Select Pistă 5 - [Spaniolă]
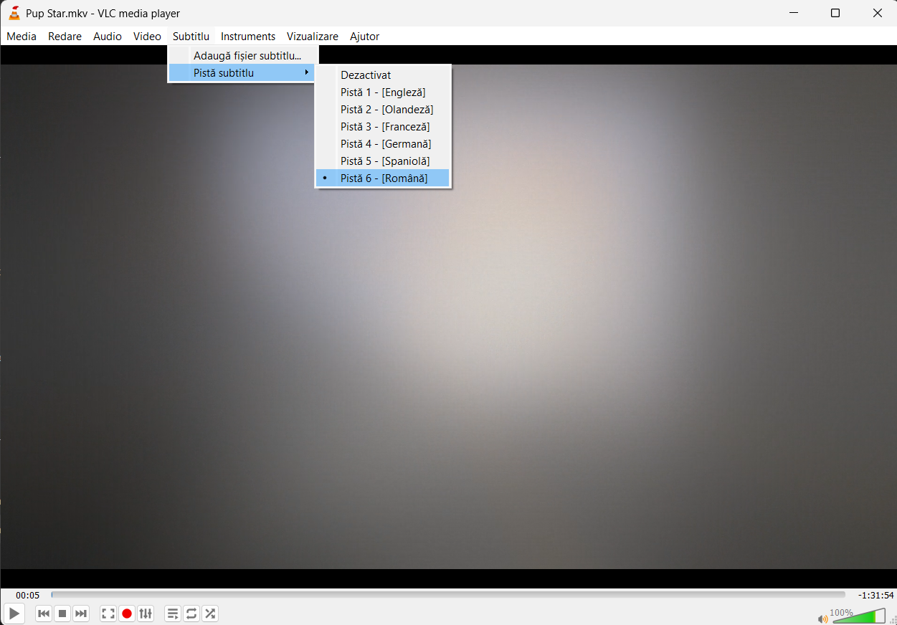This screenshot has height=625, width=897. [x=383, y=161]
